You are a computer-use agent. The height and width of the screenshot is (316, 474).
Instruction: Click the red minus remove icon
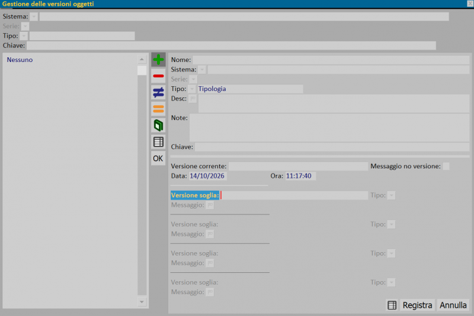[x=158, y=76]
